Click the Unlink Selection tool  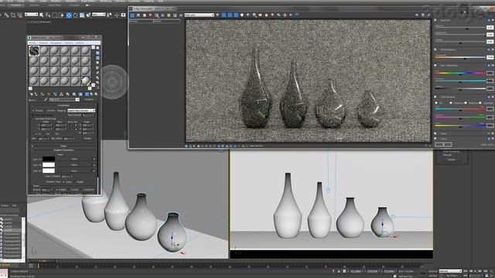pyautogui.click(x=13, y=15)
